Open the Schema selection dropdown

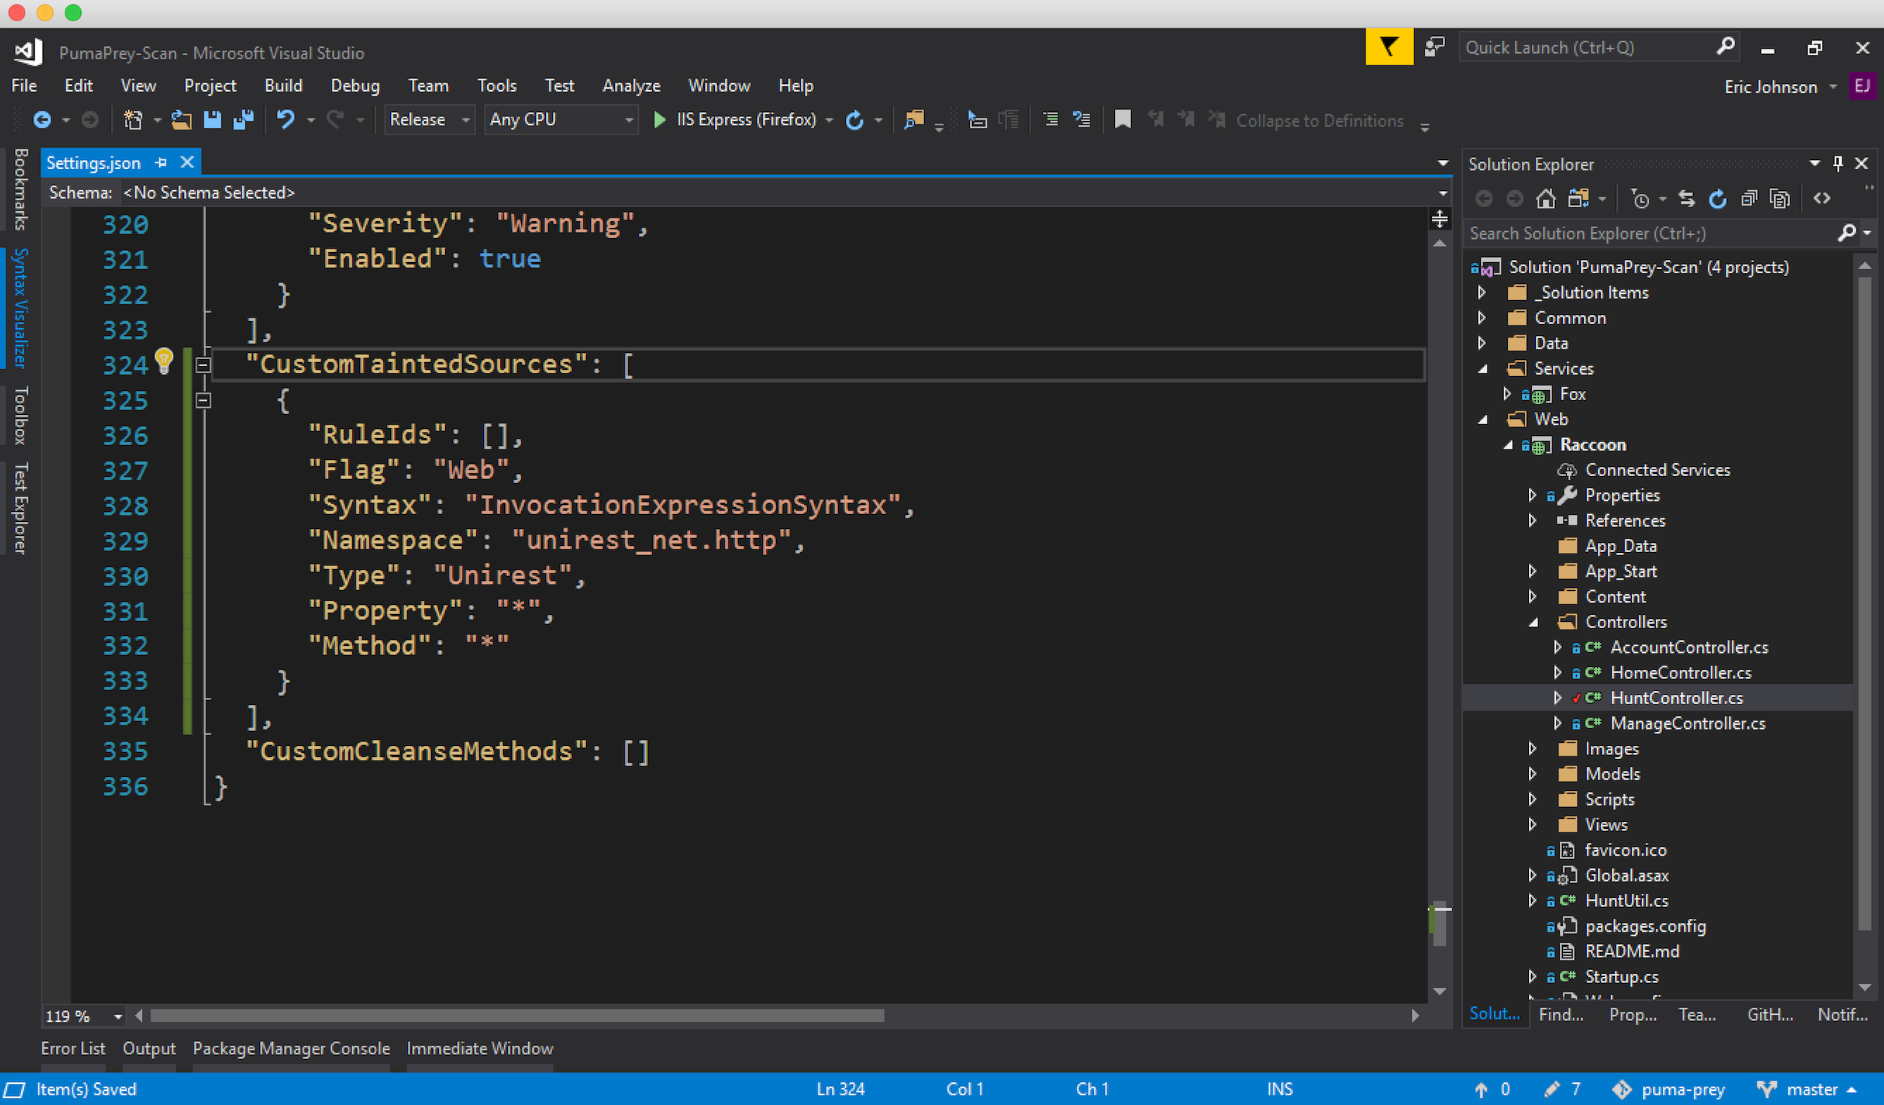pos(1443,193)
